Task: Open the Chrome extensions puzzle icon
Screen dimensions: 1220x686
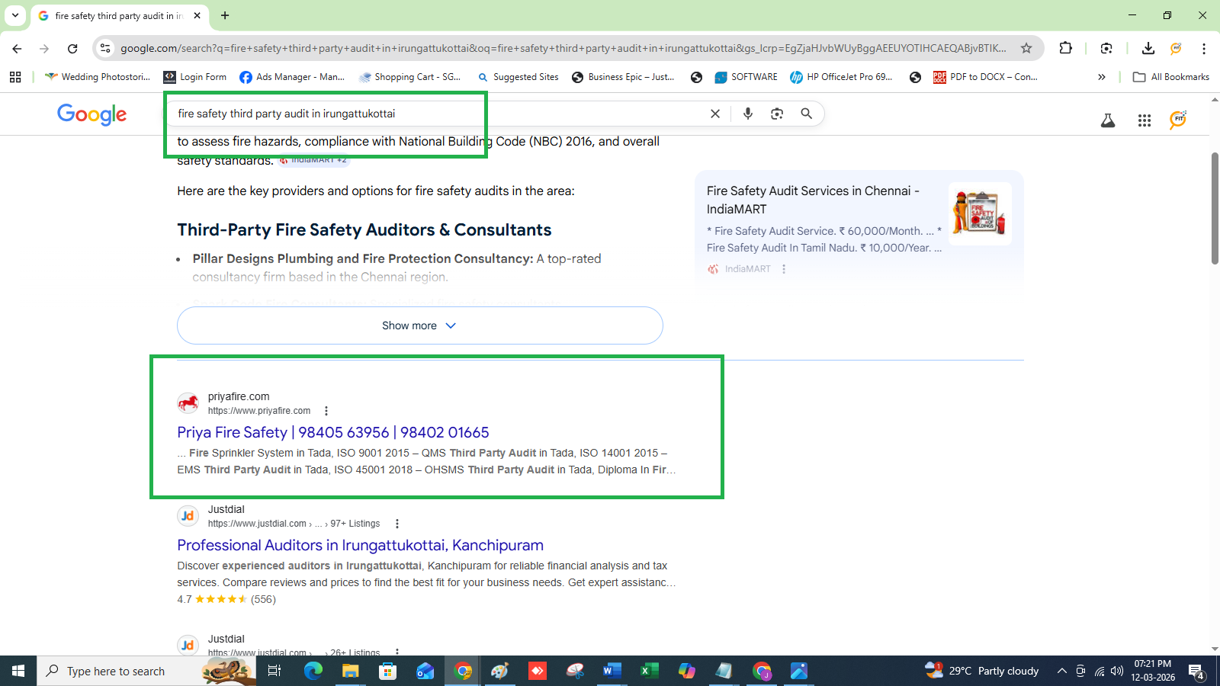Action: 1065,48
